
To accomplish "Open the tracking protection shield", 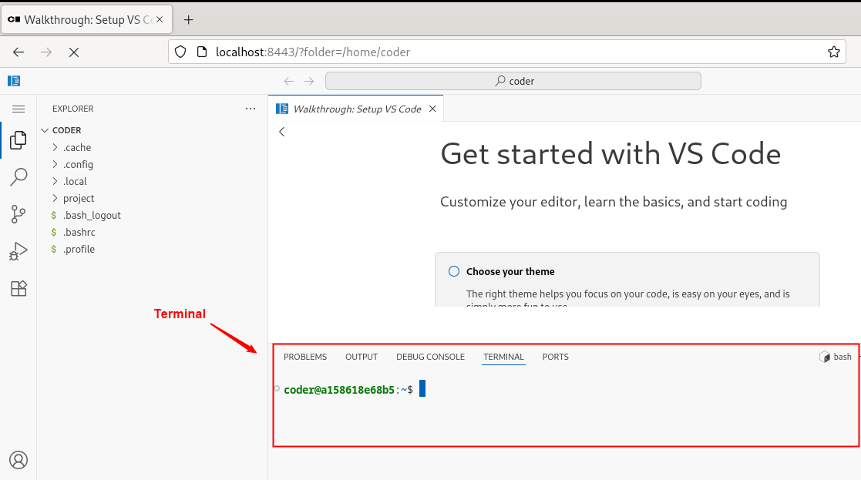I will tap(180, 52).
